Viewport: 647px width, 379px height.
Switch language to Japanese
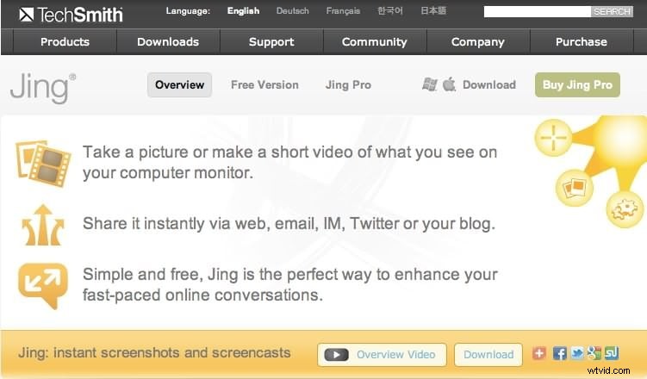tap(433, 10)
